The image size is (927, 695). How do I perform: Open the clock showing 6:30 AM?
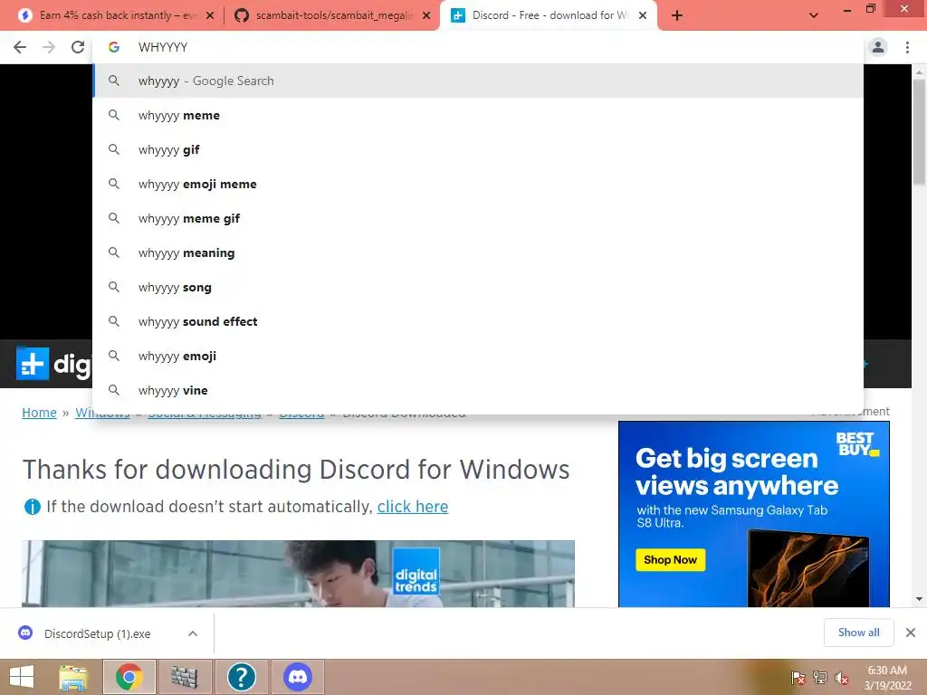(887, 678)
